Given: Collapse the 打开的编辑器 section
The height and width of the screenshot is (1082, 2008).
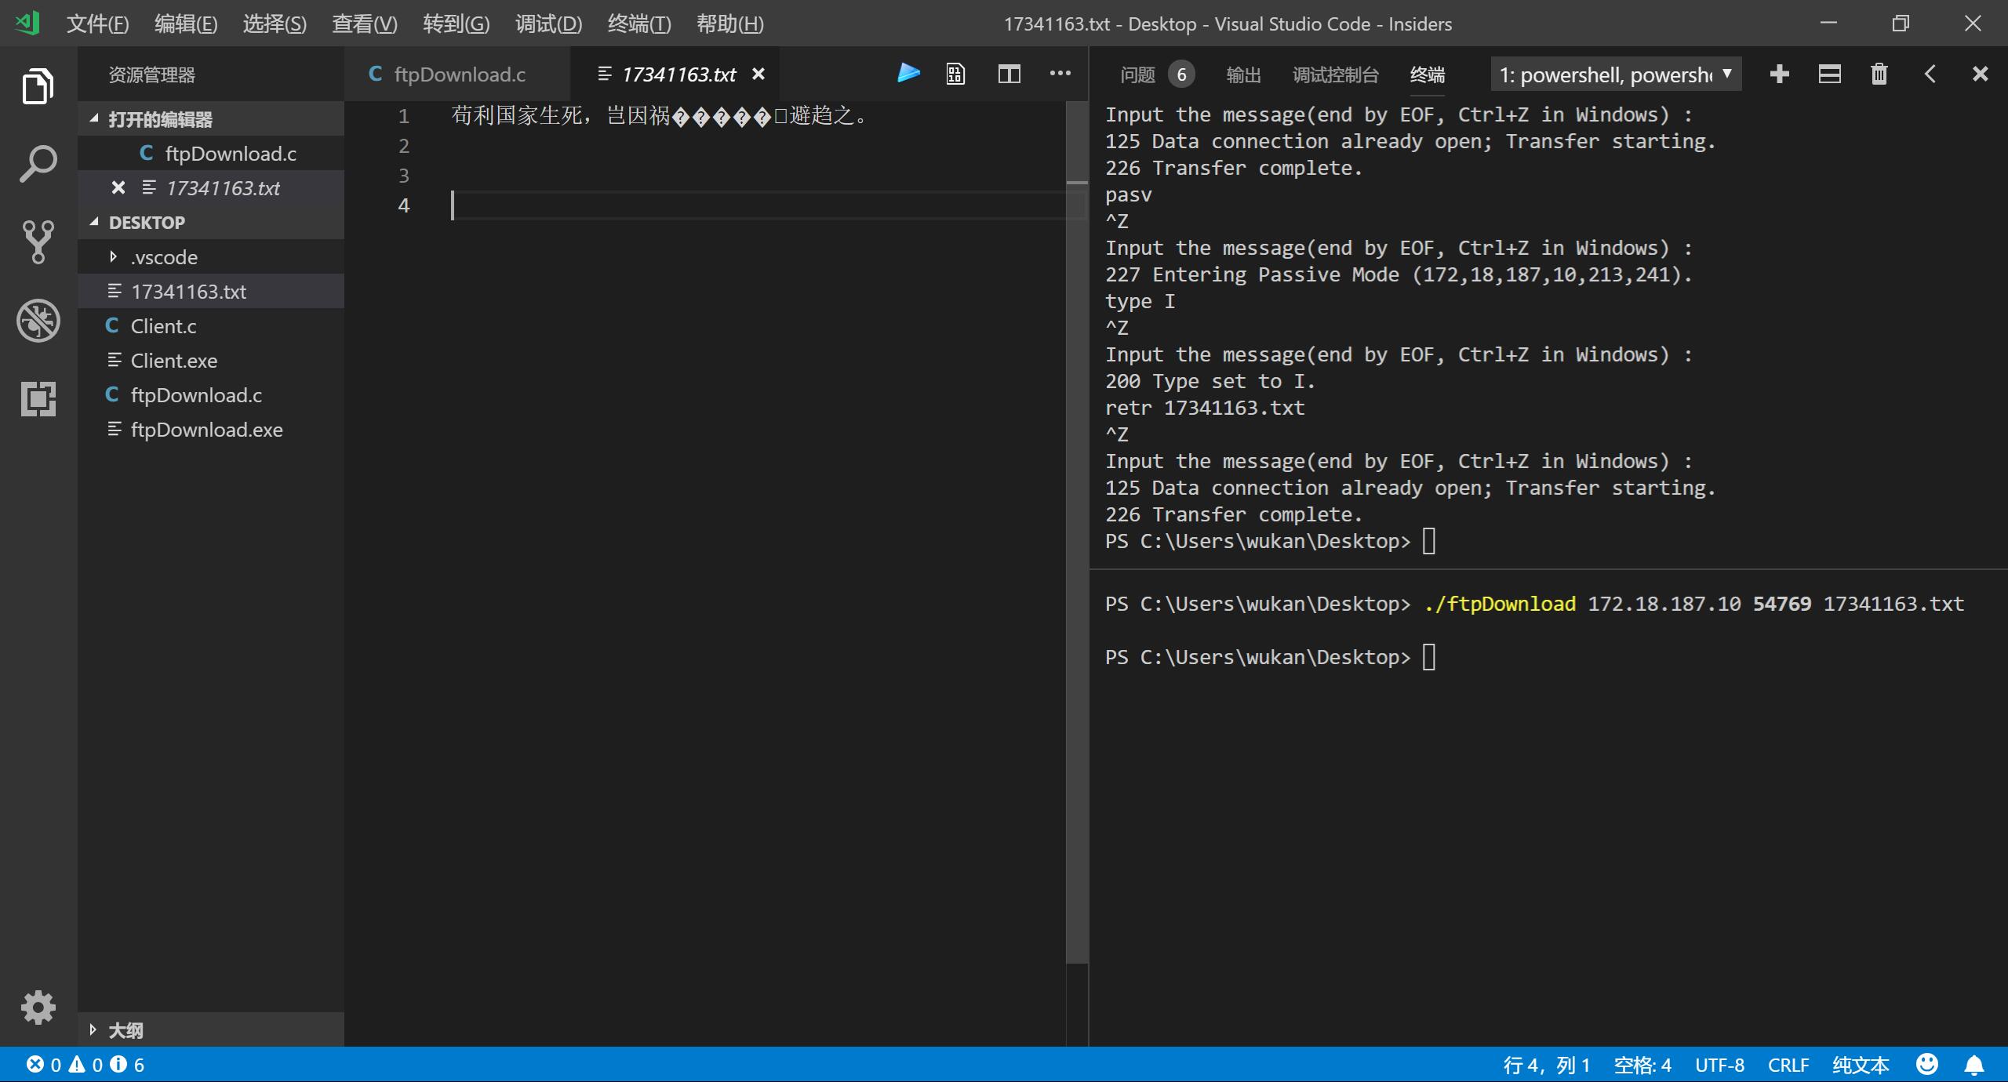Looking at the screenshot, I should [159, 119].
